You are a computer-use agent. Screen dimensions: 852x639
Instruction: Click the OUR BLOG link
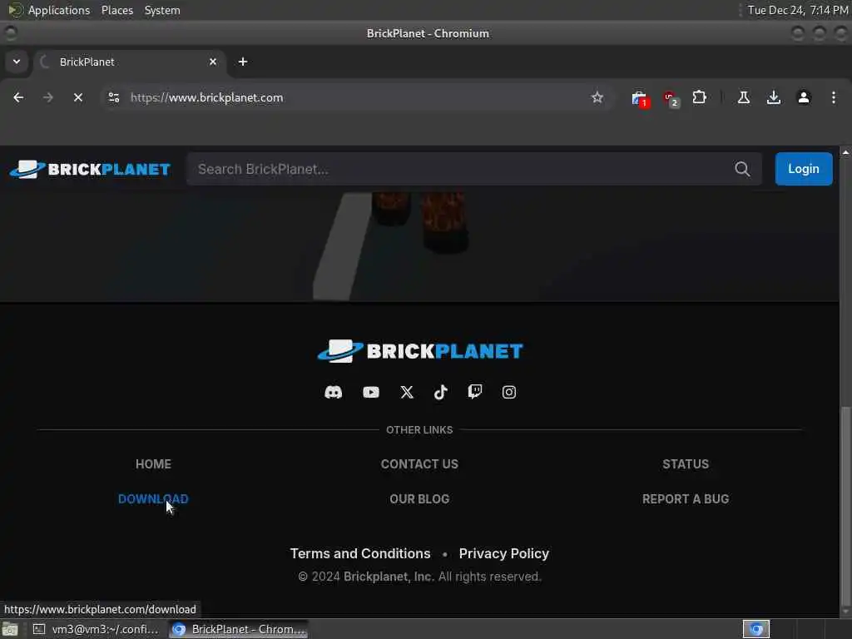419,499
